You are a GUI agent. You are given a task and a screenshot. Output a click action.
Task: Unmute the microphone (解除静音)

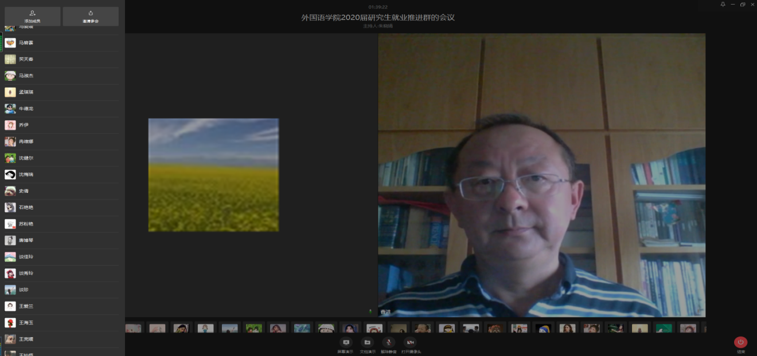point(388,342)
